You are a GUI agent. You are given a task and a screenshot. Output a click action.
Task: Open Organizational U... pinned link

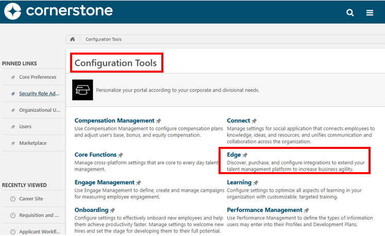click(40, 110)
